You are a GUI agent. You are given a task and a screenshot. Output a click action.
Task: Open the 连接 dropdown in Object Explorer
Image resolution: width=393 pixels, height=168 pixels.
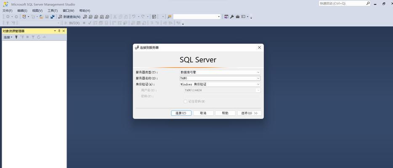pyautogui.click(x=8, y=37)
